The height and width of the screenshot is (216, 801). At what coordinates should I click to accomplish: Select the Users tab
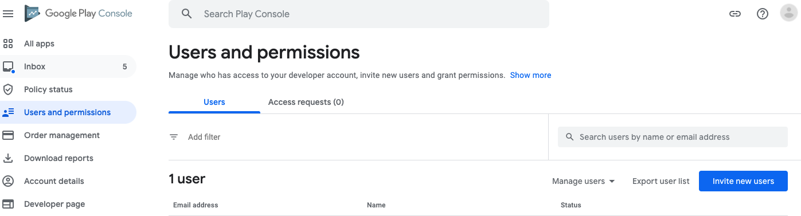pyautogui.click(x=214, y=102)
